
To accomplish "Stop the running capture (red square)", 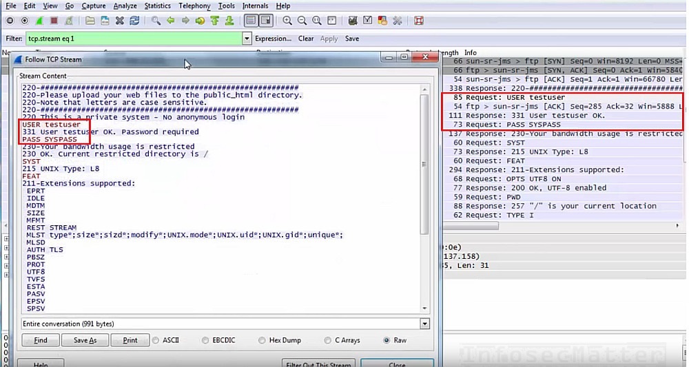I will (54, 21).
